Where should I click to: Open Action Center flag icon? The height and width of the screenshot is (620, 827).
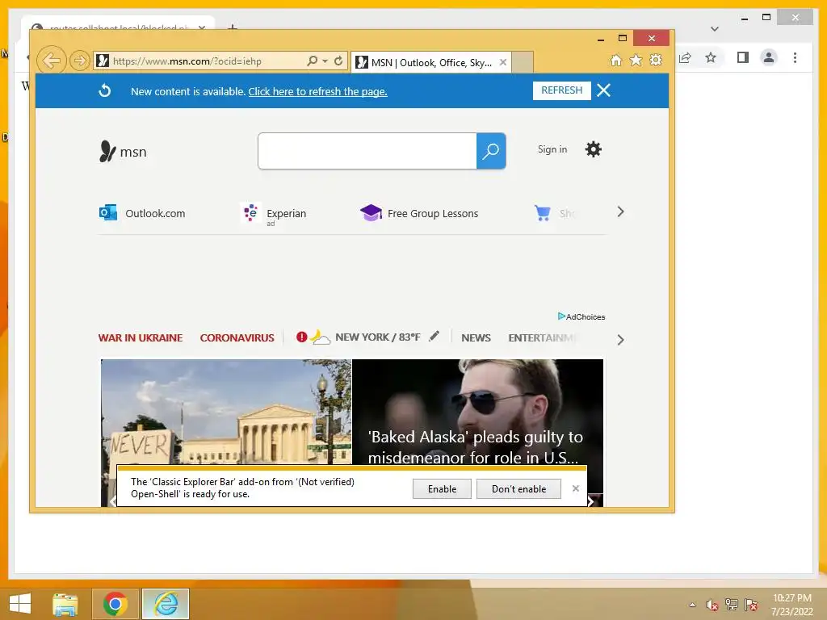pos(750,605)
